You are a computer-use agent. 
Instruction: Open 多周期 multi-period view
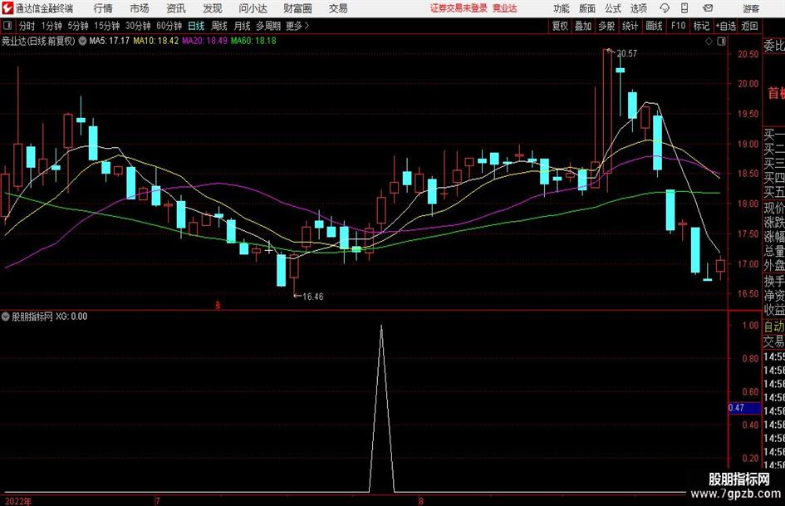(x=268, y=26)
